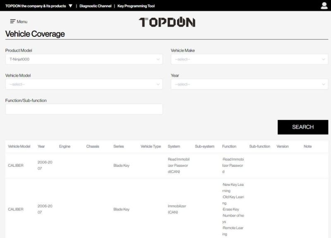Click the Erase Key function text
331x238 pixels.
pyautogui.click(x=231, y=209)
